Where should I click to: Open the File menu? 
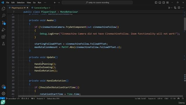(x=8, y=3)
